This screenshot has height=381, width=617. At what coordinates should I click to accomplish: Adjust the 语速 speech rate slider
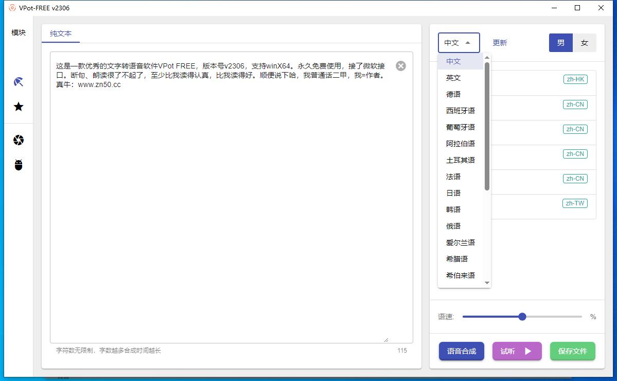pyautogui.click(x=522, y=317)
